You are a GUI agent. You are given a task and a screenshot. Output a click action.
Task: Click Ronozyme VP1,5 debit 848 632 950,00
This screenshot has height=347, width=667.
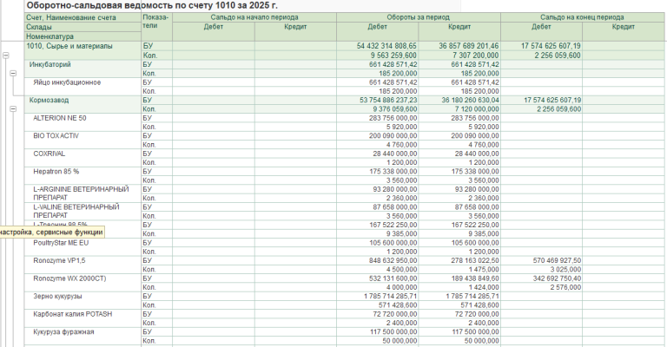tap(393, 261)
